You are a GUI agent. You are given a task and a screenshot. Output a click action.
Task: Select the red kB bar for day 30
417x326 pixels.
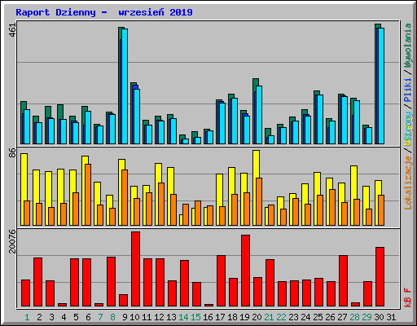point(380,277)
